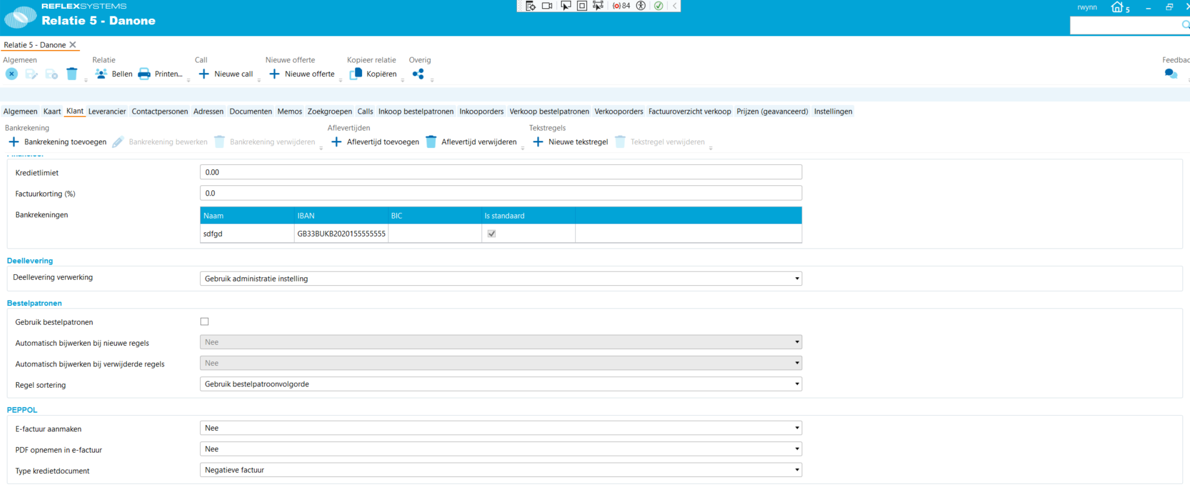
Task: Open the Verkooporders tab
Action: pyautogui.click(x=618, y=112)
